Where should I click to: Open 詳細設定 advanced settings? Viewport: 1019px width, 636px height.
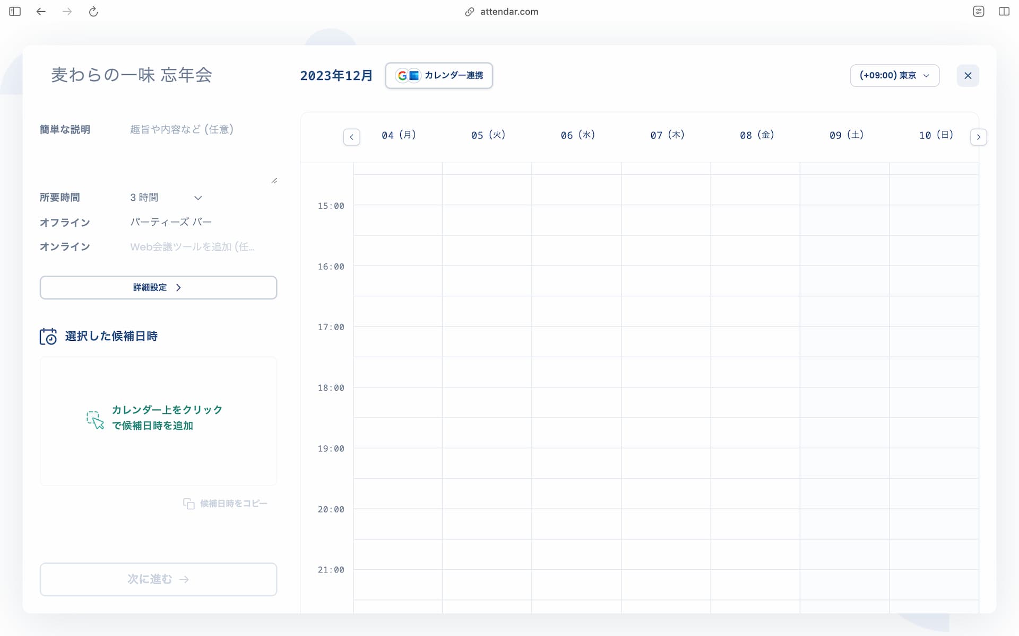click(x=158, y=287)
